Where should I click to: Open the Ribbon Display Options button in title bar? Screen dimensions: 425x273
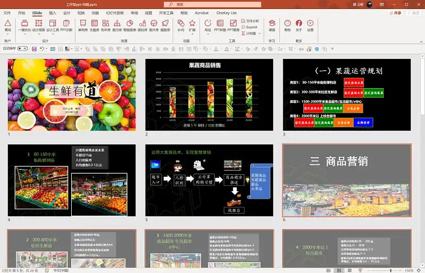(381, 4)
